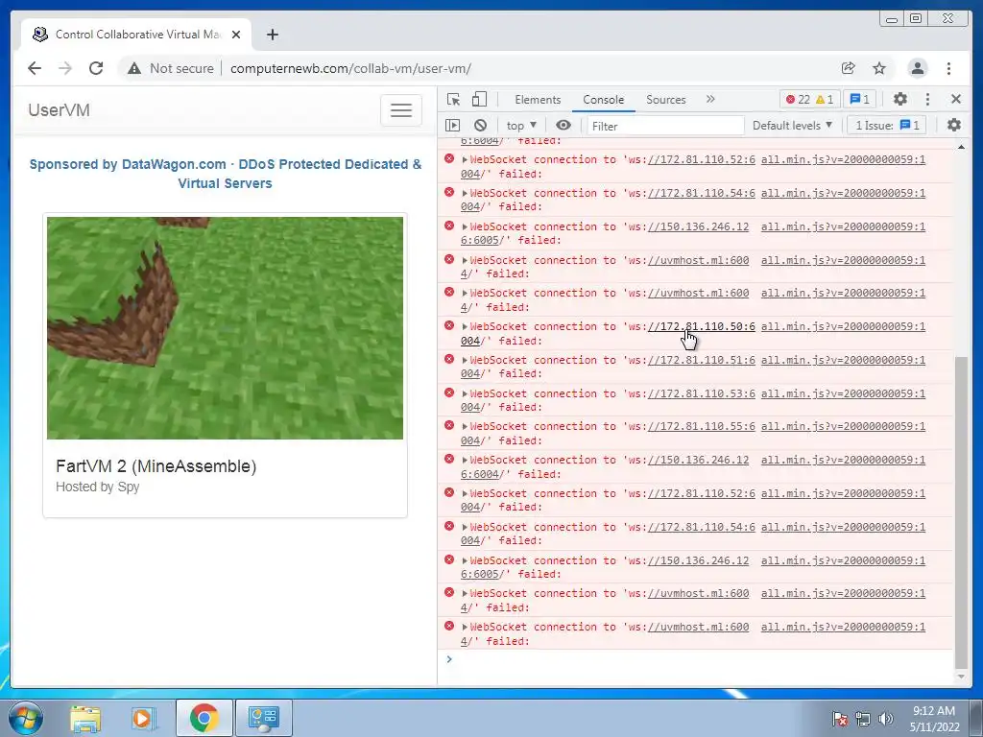Open the Chrome profile avatar

coord(917,68)
